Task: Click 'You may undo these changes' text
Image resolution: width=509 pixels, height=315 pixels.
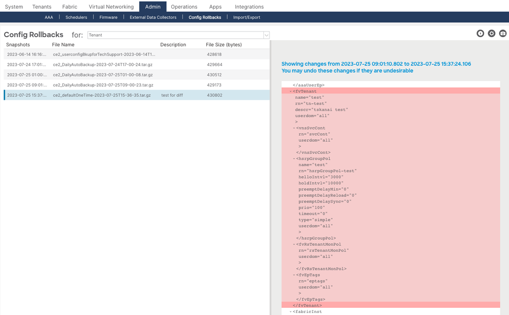Action: [x=347, y=71]
